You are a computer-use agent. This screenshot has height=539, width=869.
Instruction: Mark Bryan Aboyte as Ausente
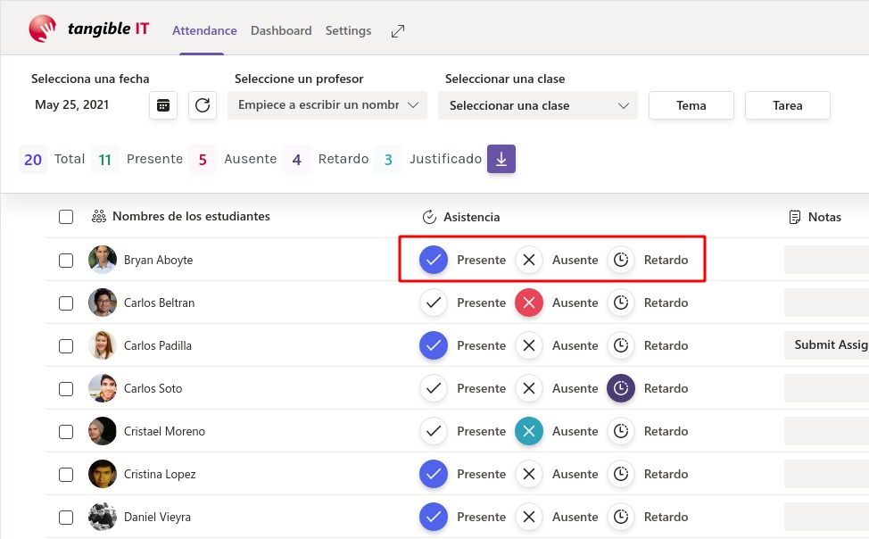click(x=529, y=260)
